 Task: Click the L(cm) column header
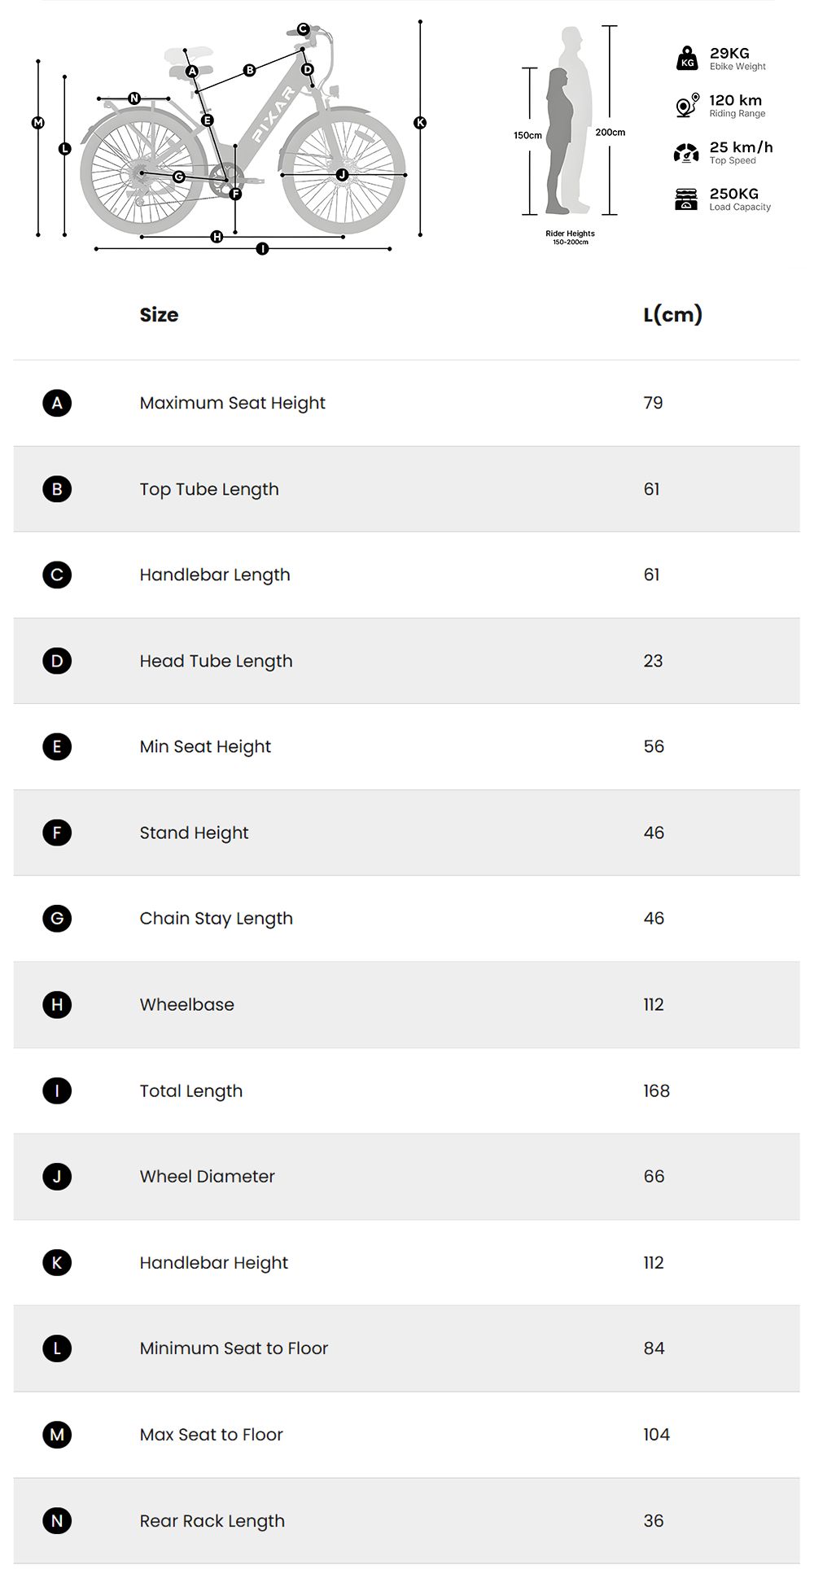[672, 315]
